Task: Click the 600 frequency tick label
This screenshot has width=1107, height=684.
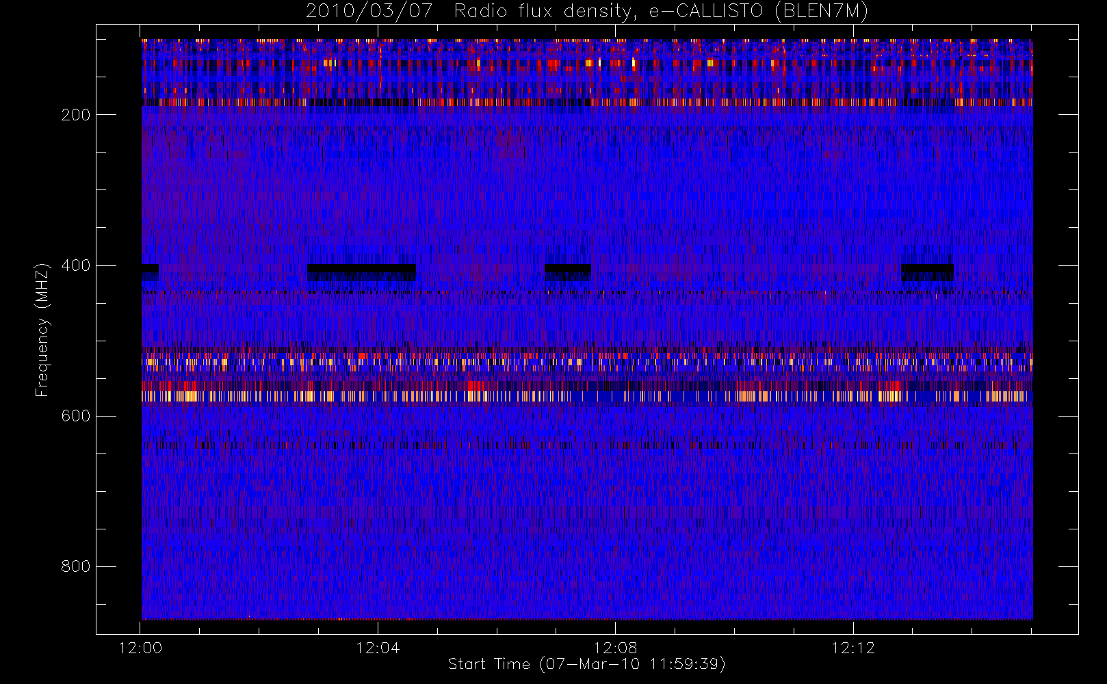Action: click(76, 416)
